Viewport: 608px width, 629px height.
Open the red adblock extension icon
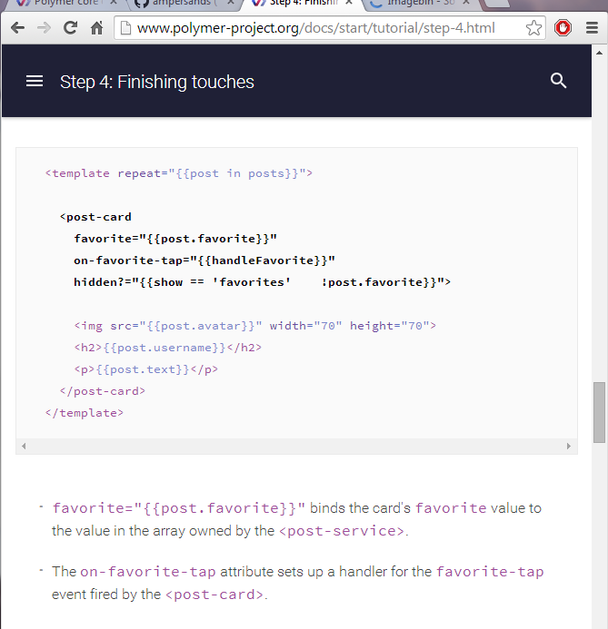563,28
